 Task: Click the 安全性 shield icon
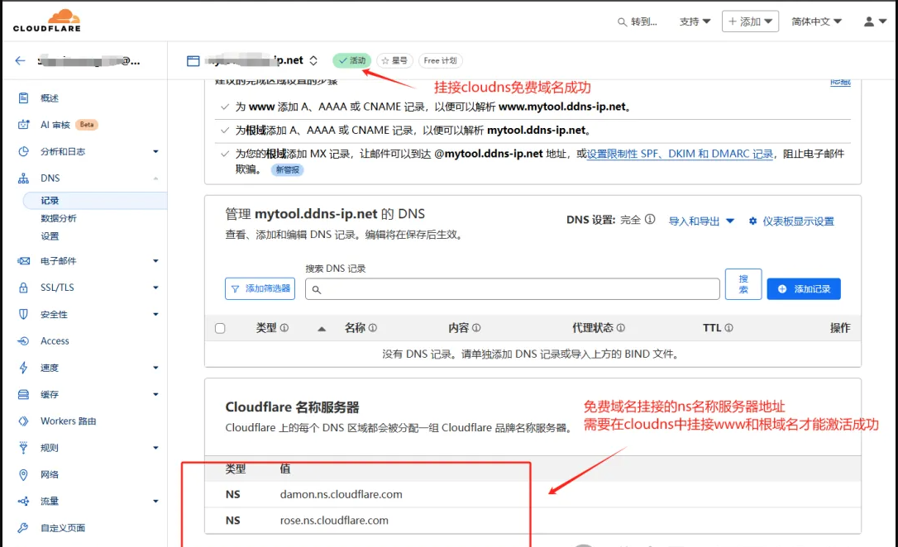pyautogui.click(x=23, y=314)
